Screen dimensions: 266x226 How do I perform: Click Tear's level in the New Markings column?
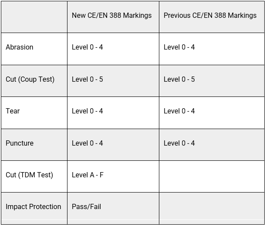[x=88, y=111]
